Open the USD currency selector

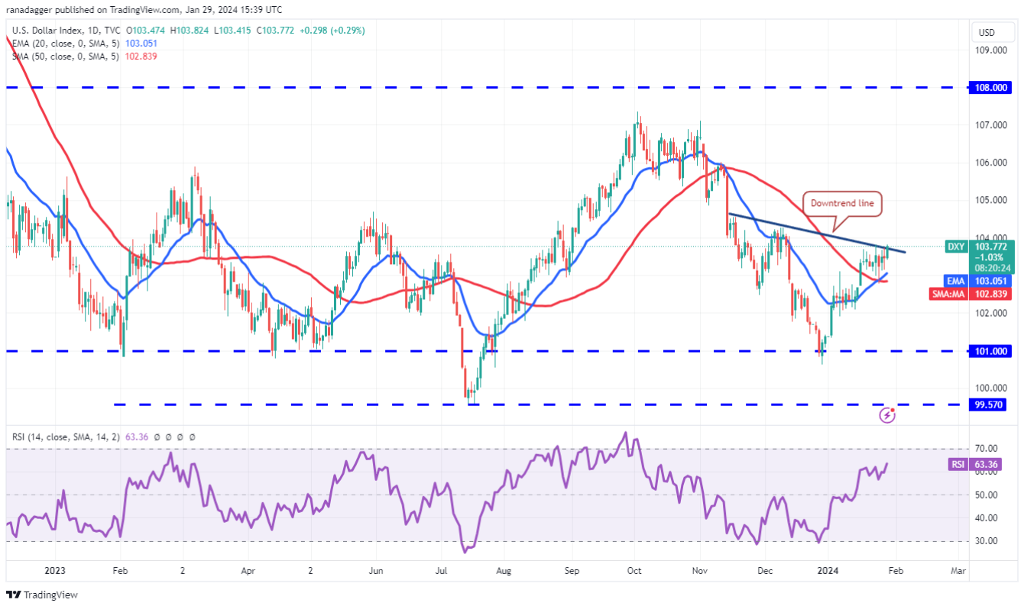987,33
